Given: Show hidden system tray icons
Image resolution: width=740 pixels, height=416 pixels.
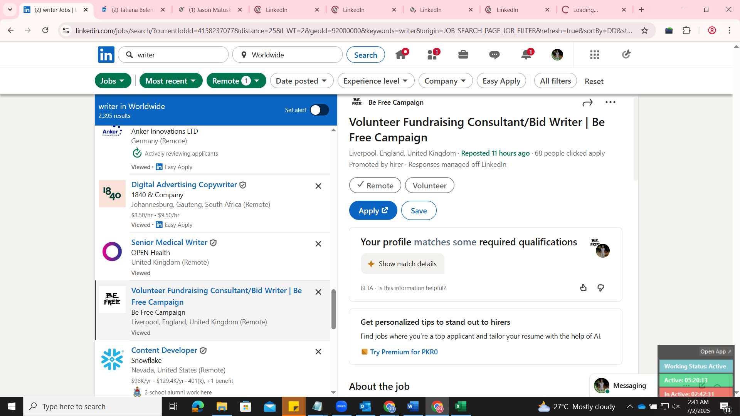Looking at the screenshot, I should 630,406.
